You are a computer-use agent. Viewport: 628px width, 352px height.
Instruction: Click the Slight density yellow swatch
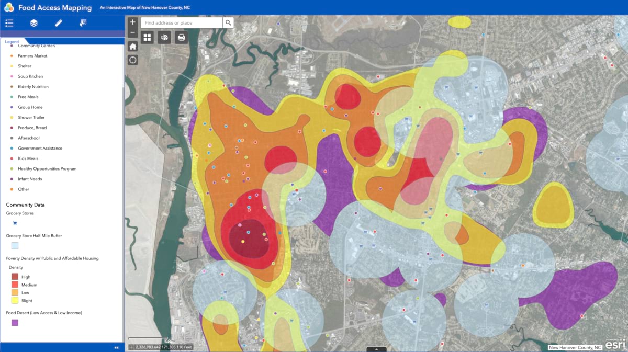[15, 300]
